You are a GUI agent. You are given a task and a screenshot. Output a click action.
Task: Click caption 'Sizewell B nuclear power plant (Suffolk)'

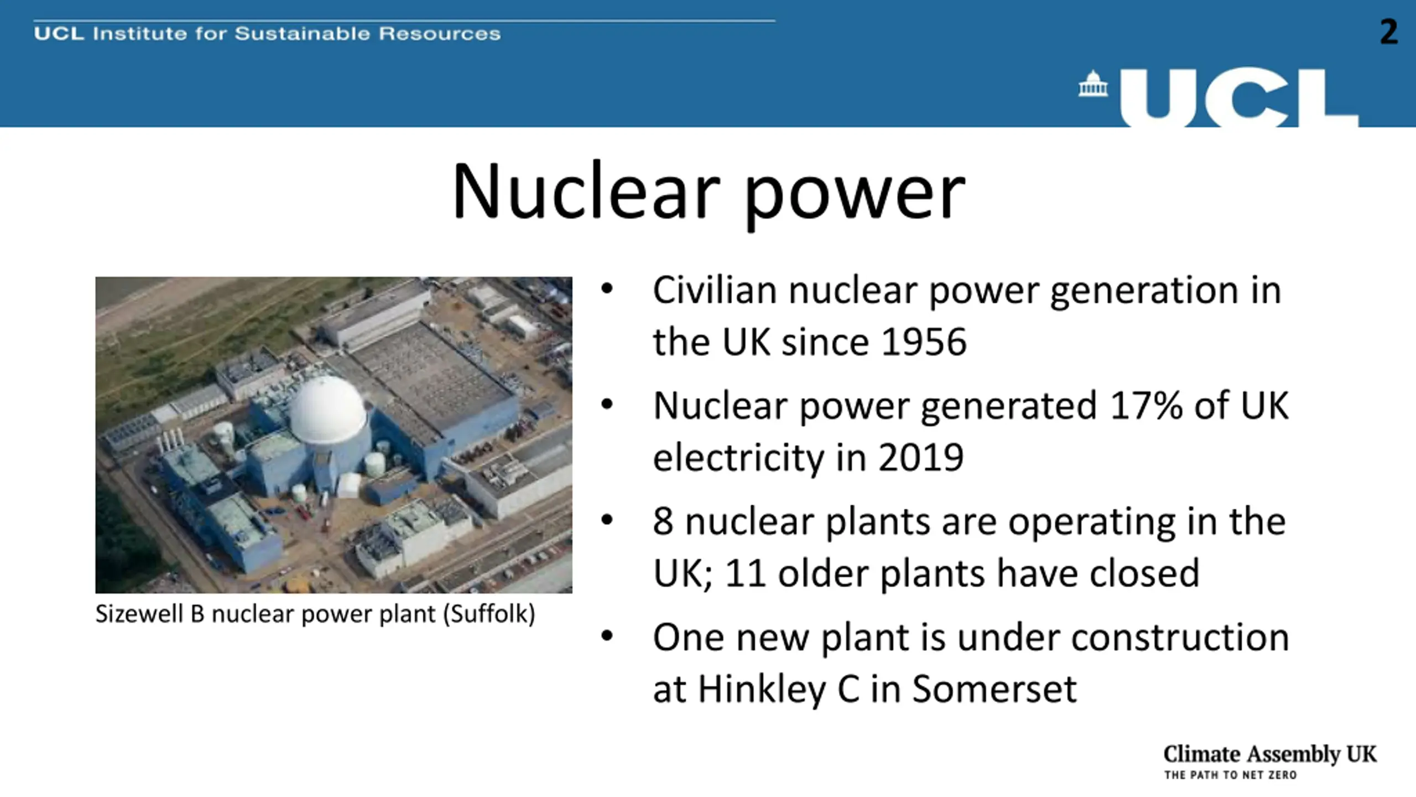point(315,614)
